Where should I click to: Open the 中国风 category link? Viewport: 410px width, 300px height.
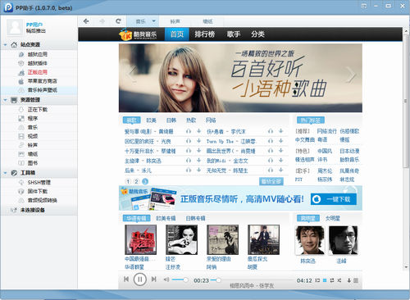click(325, 151)
